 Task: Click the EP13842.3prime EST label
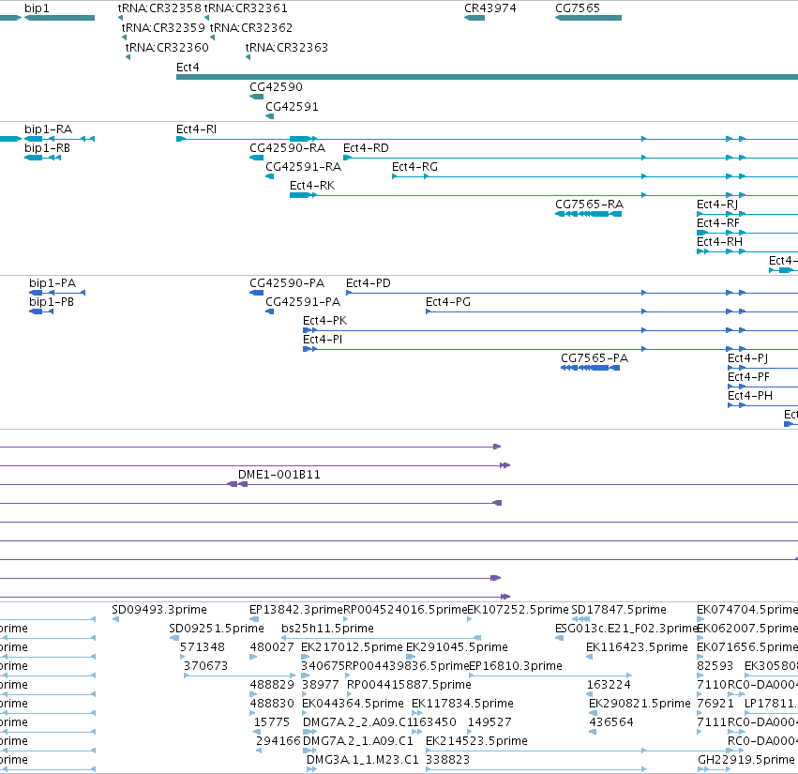point(296,610)
